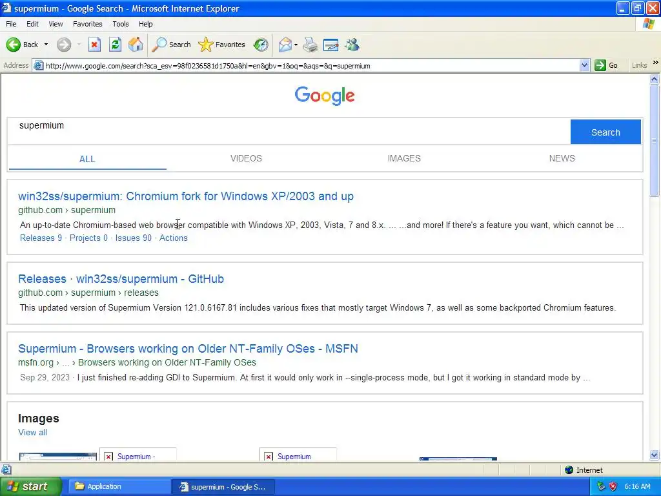Go to the Home page icon
Viewport: 661px width, 496px height.
coord(136,45)
